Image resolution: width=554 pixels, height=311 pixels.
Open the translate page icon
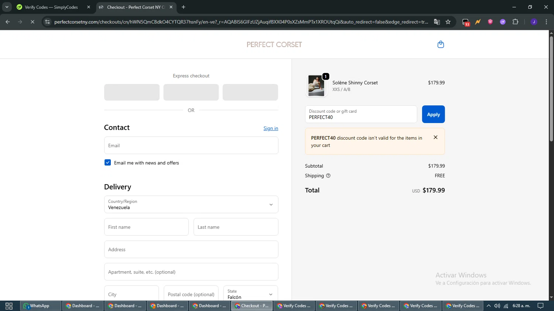tap(437, 22)
